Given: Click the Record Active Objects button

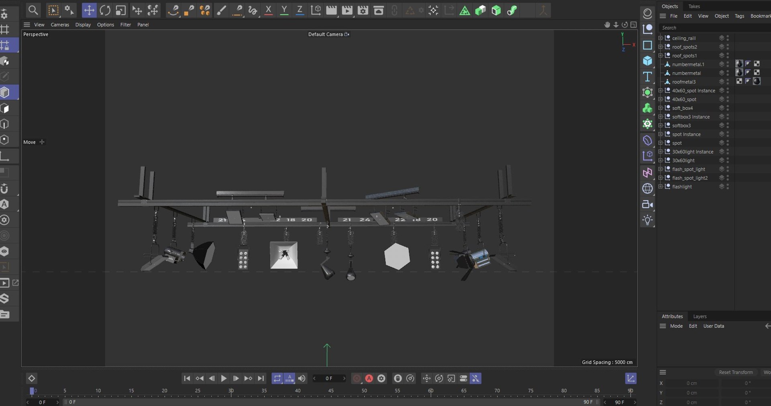Looking at the screenshot, I should click(x=357, y=378).
